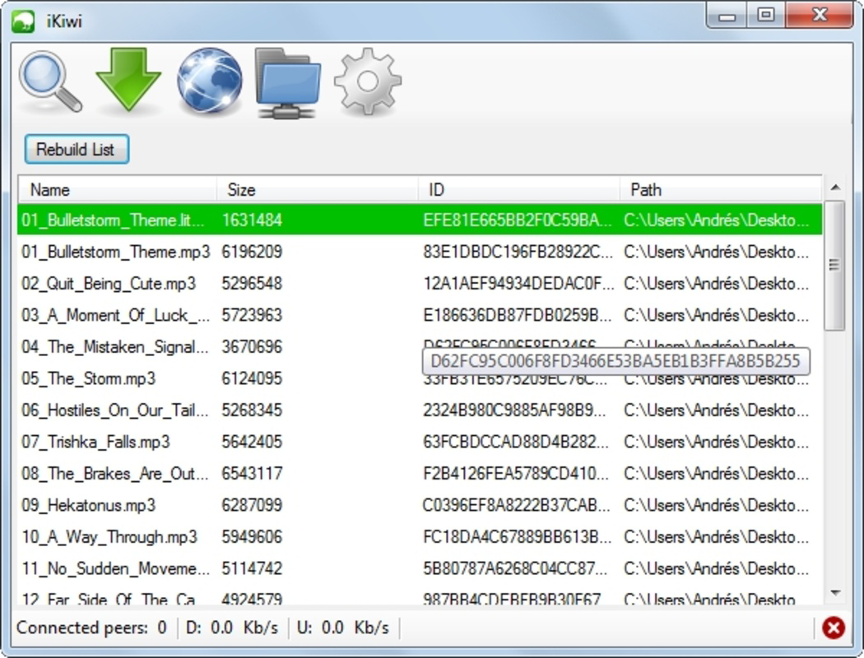This screenshot has width=864, height=658.
Task: Maximize the iKiwi window
Action: click(x=766, y=16)
